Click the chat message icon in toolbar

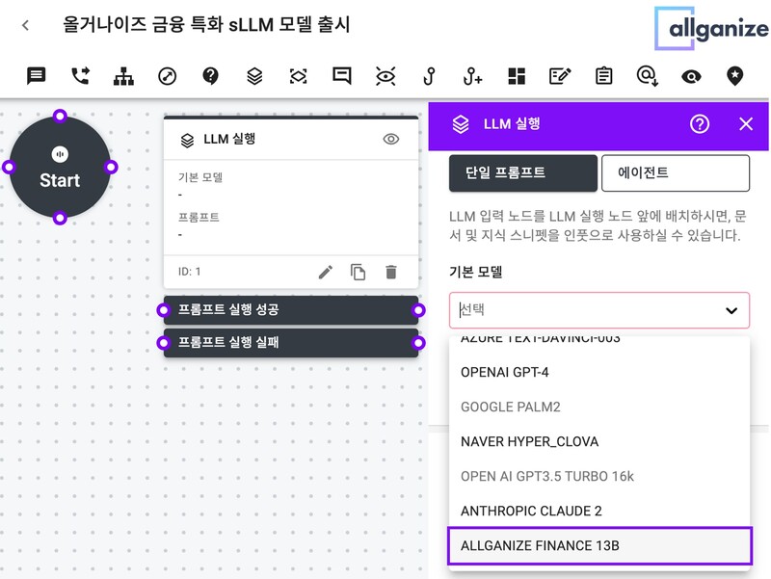tap(36, 76)
